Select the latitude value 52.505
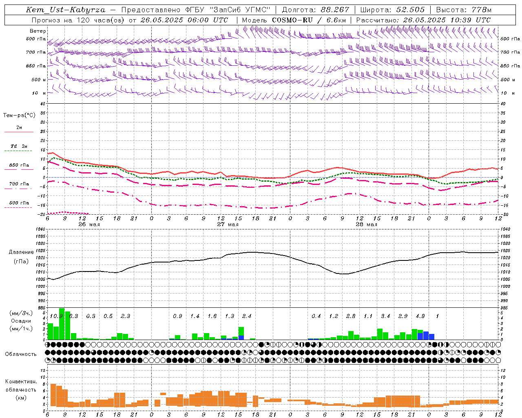The image size is (522, 418). tap(410, 10)
